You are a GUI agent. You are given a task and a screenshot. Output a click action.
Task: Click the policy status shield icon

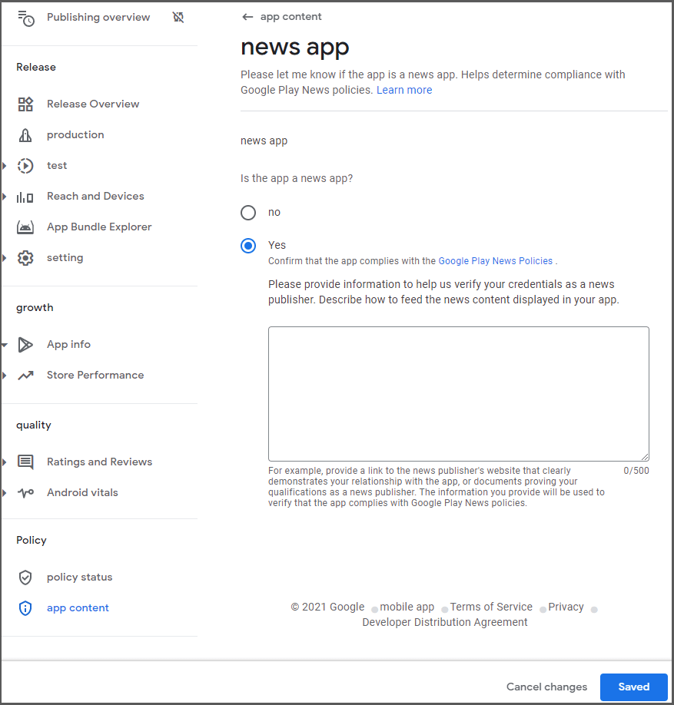point(25,578)
